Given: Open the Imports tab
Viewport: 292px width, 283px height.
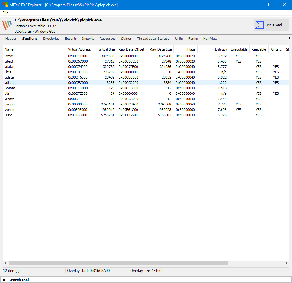Looking at the screenshot, I should click(88, 39).
